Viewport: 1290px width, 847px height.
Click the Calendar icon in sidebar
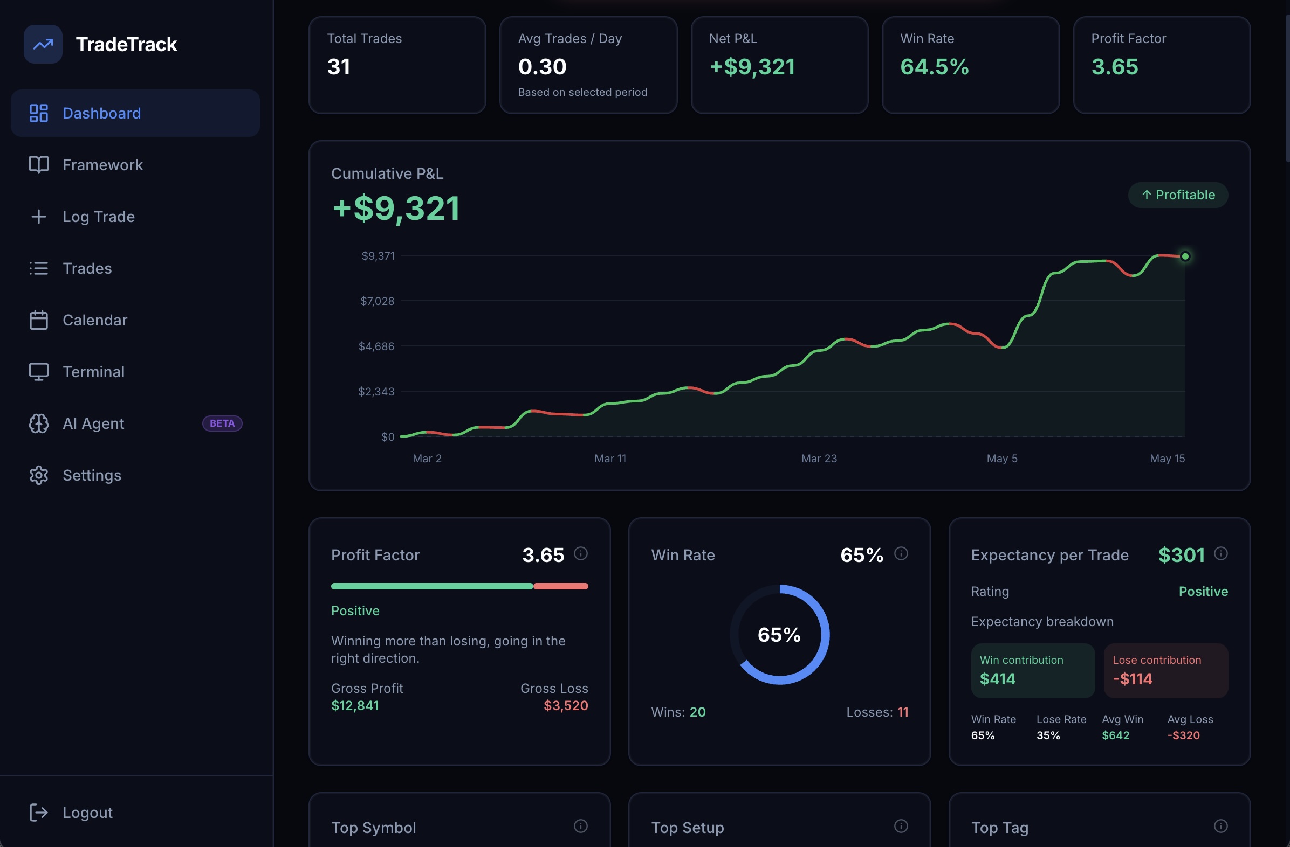38,320
